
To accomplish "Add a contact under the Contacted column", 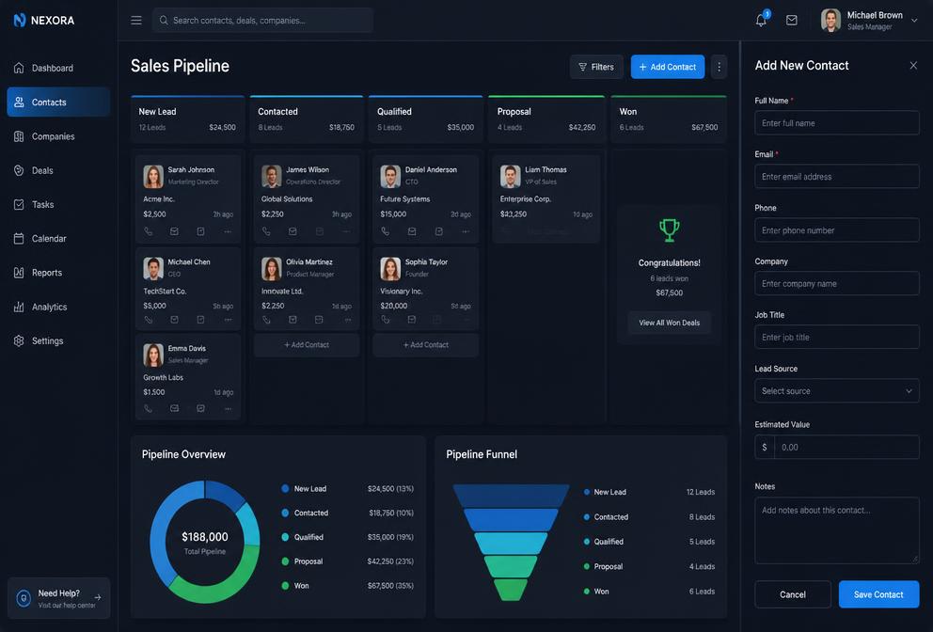I will 307,344.
